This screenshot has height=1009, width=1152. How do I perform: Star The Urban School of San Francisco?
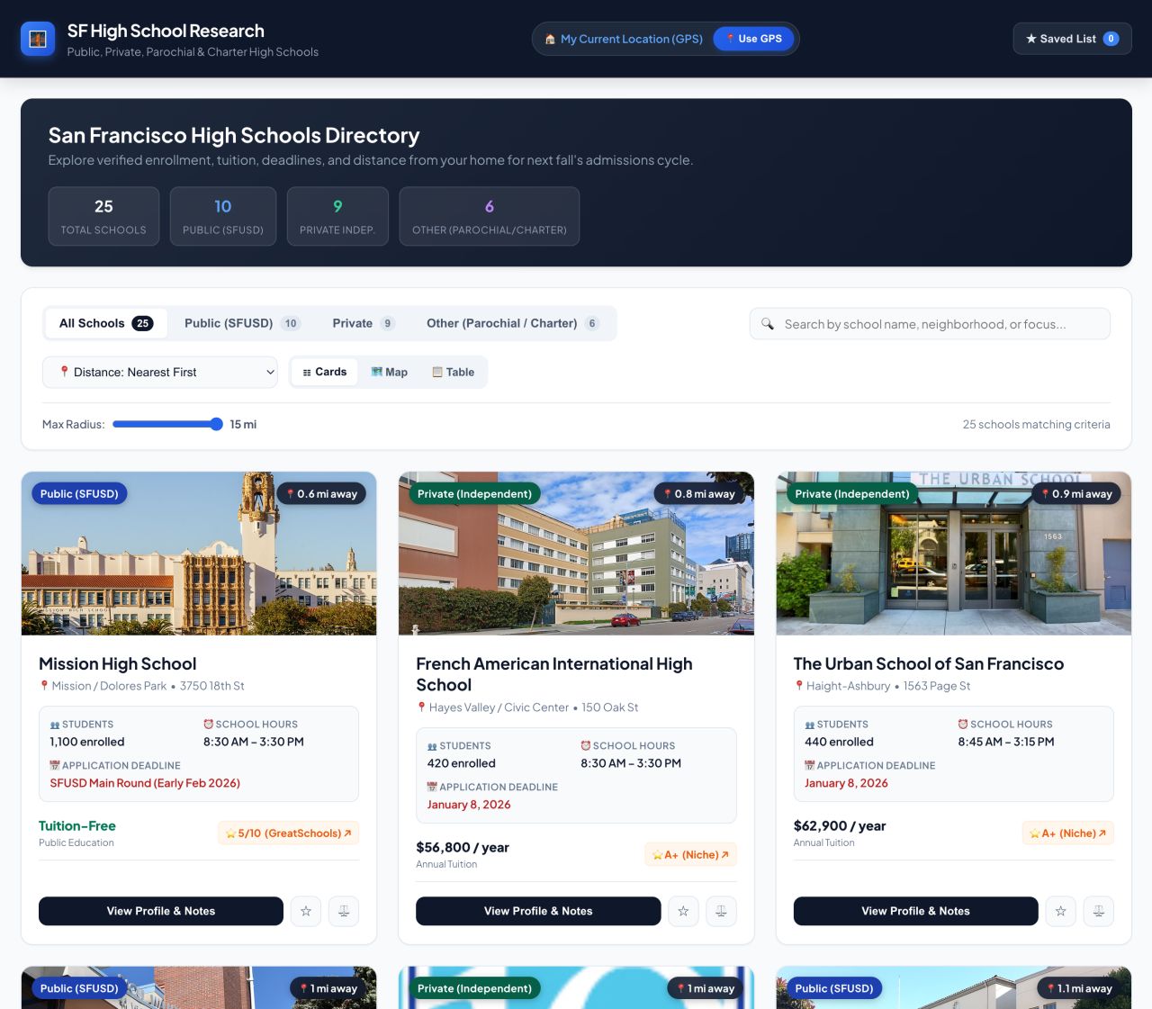point(1061,911)
